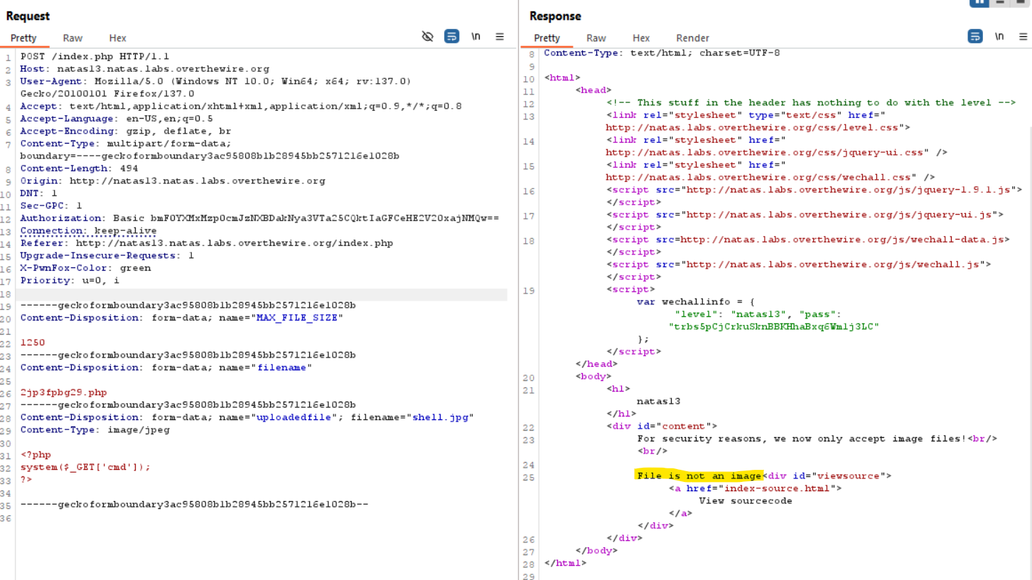Toggle hide non-printable characters eye icon in Request
Image resolution: width=1032 pixels, height=580 pixels.
[x=427, y=37]
